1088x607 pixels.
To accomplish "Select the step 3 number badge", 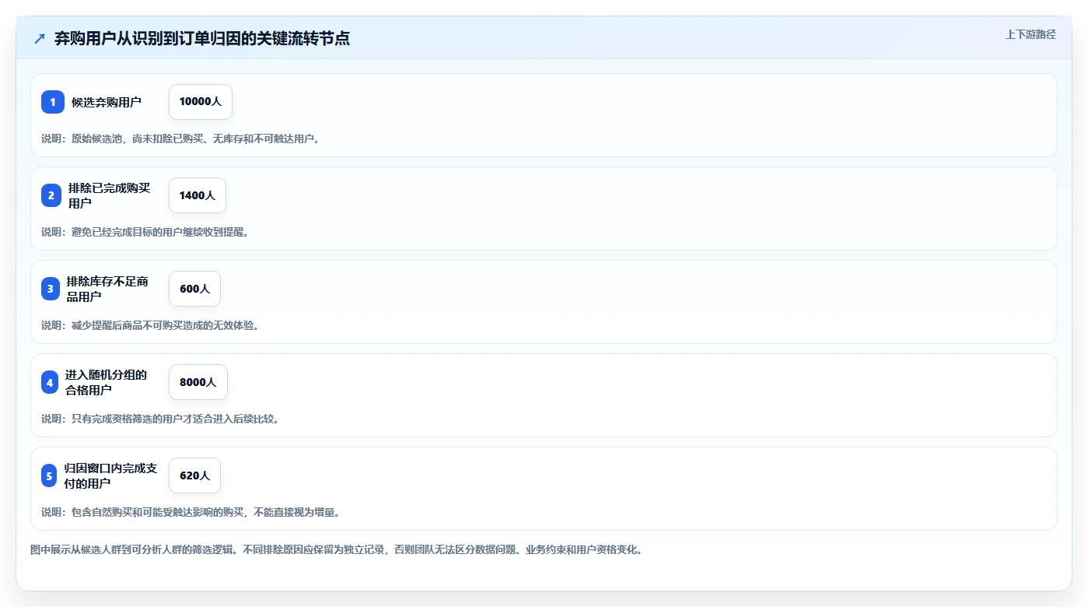I will (51, 289).
